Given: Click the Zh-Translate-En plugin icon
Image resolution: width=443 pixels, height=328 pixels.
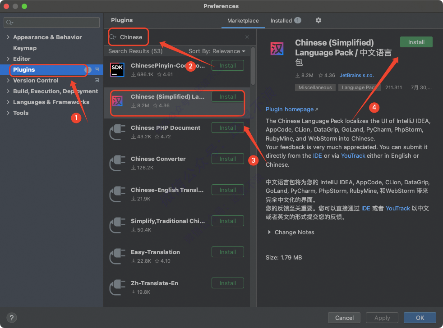Looking at the screenshot, I should (x=117, y=287).
